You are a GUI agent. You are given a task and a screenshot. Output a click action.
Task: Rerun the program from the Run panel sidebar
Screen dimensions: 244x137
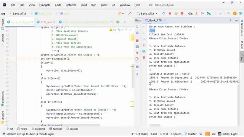point(137,27)
